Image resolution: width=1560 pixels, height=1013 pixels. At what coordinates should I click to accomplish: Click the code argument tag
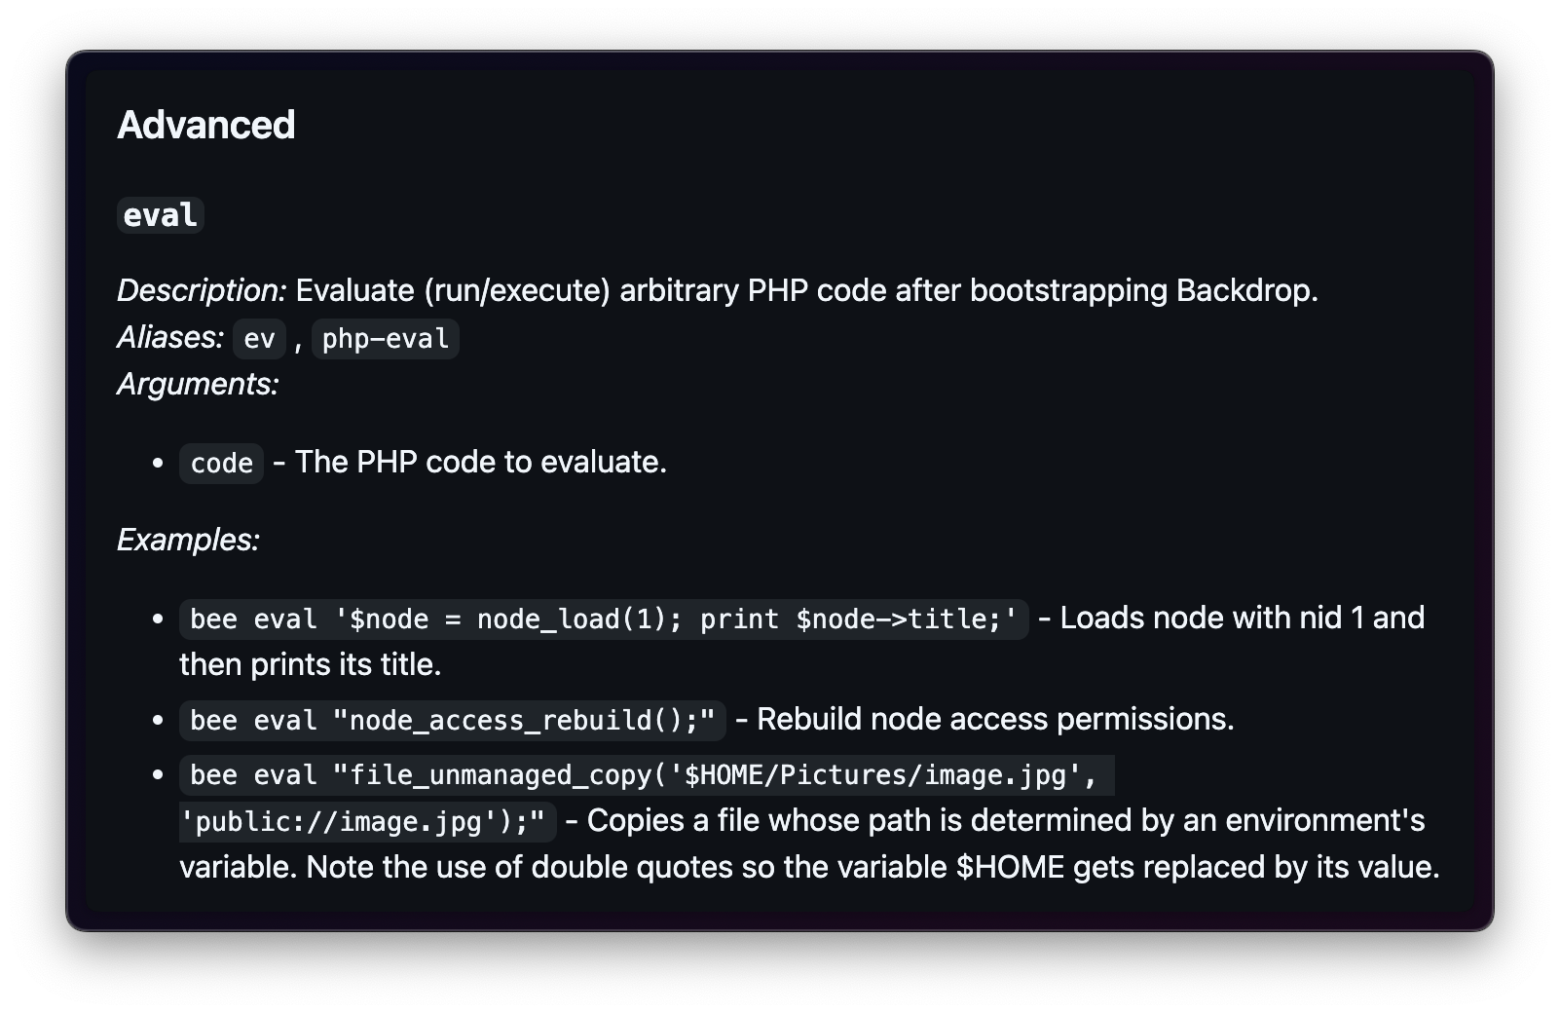pyautogui.click(x=221, y=463)
